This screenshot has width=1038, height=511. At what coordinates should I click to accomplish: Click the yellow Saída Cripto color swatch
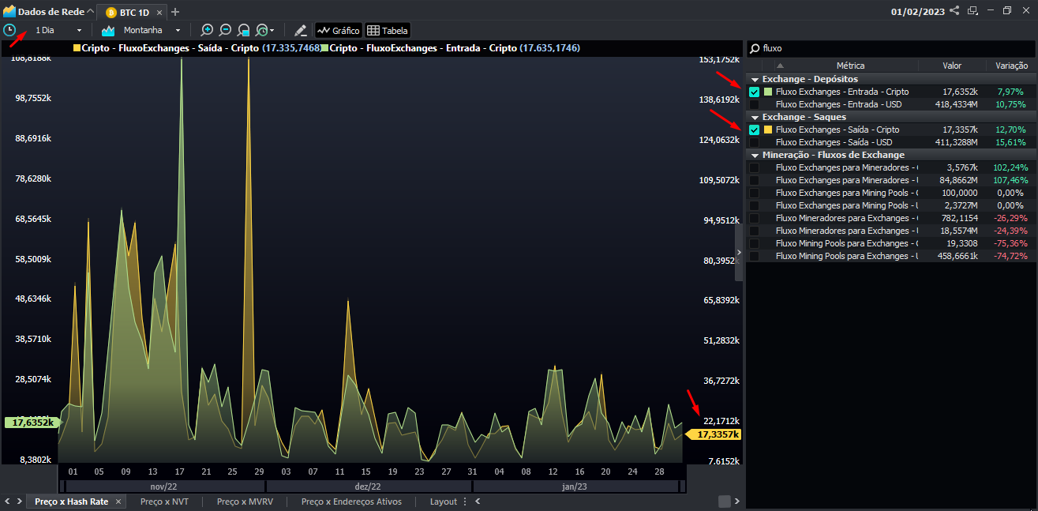[767, 129]
